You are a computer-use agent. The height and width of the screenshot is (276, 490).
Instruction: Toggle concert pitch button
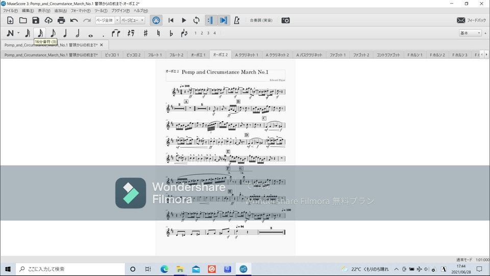coord(261,20)
